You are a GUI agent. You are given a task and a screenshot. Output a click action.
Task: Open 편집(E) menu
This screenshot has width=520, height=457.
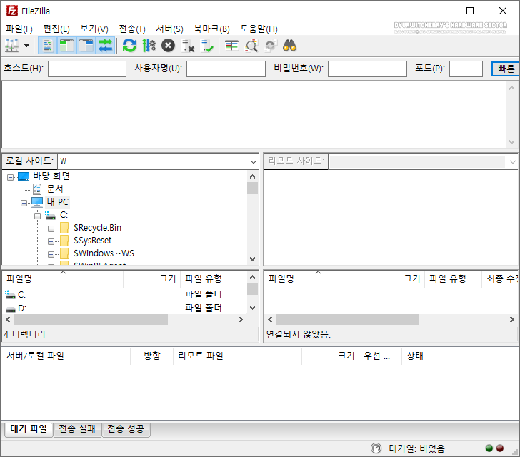coord(56,29)
